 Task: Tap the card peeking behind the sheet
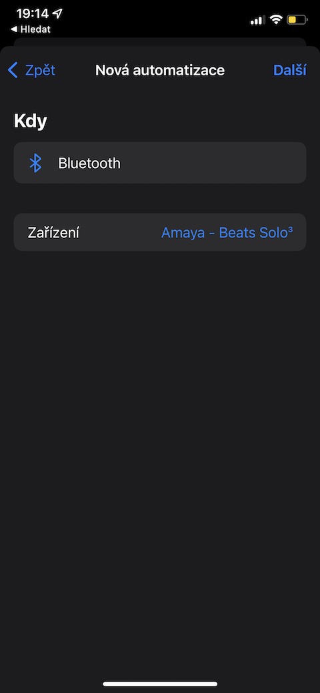(x=160, y=41)
